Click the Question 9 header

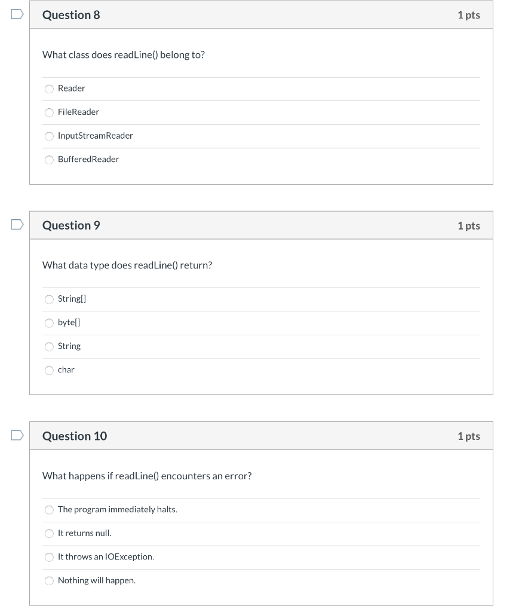click(71, 225)
